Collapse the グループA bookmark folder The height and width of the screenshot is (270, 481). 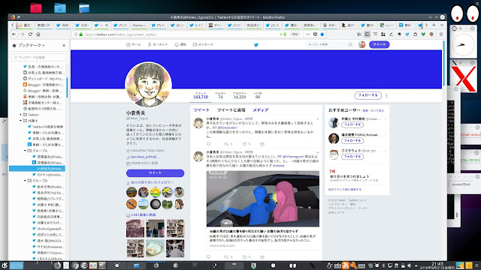25,151
